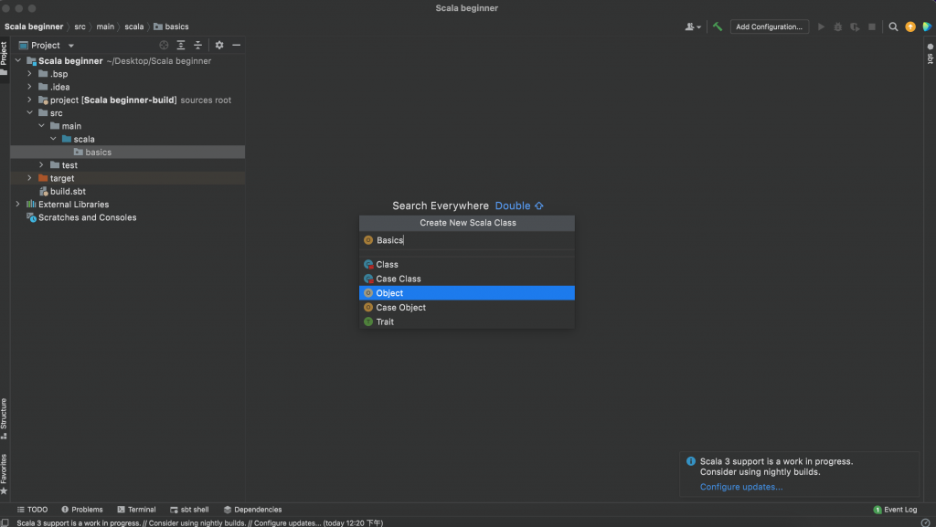Collapse the main folder

[x=41, y=126]
